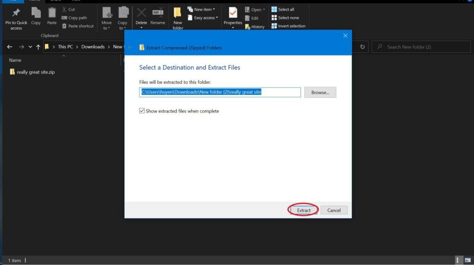Viewport: 474px width, 265px height.
Task: Click Downloads in the address breadcrumb
Action: pyautogui.click(x=93, y=47)
